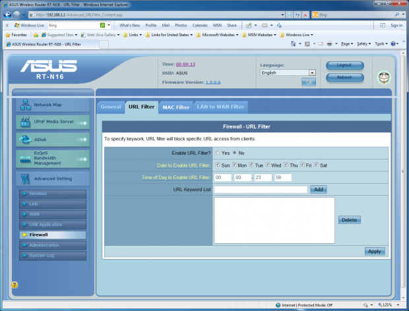Image resolution: width=409 pixels, height=311 pixels.
Task: Click the Time 00:09:13 link
Action: tap(185, 65)
